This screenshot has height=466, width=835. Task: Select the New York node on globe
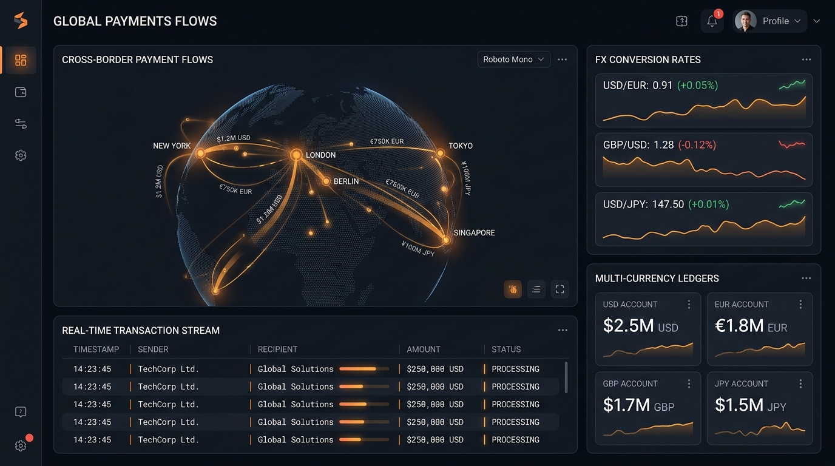click(200, 153)
